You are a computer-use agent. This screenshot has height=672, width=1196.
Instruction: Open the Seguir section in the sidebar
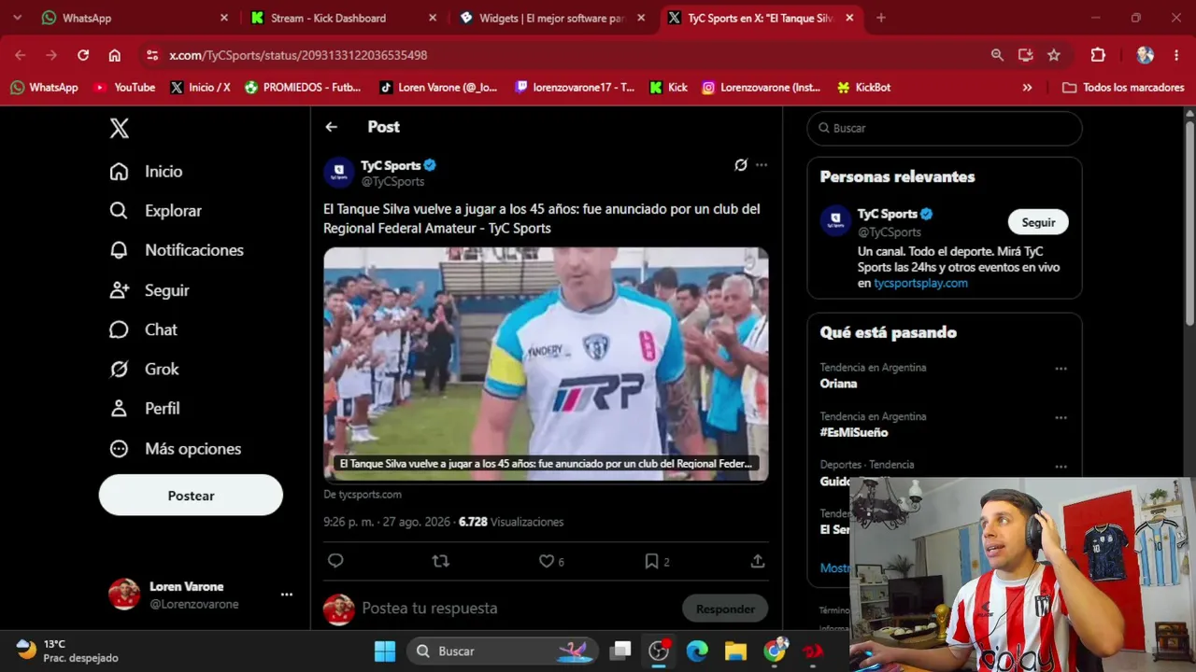[149, 290]
